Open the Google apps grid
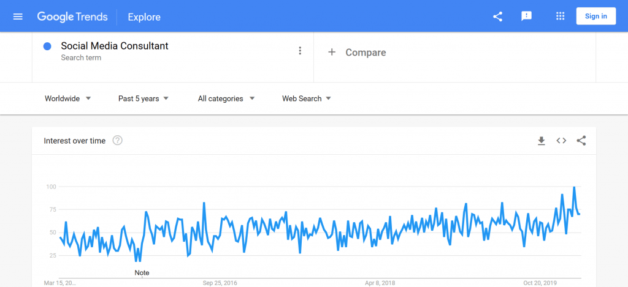Screen dimensions: 628x287 (x=561, y=16)
